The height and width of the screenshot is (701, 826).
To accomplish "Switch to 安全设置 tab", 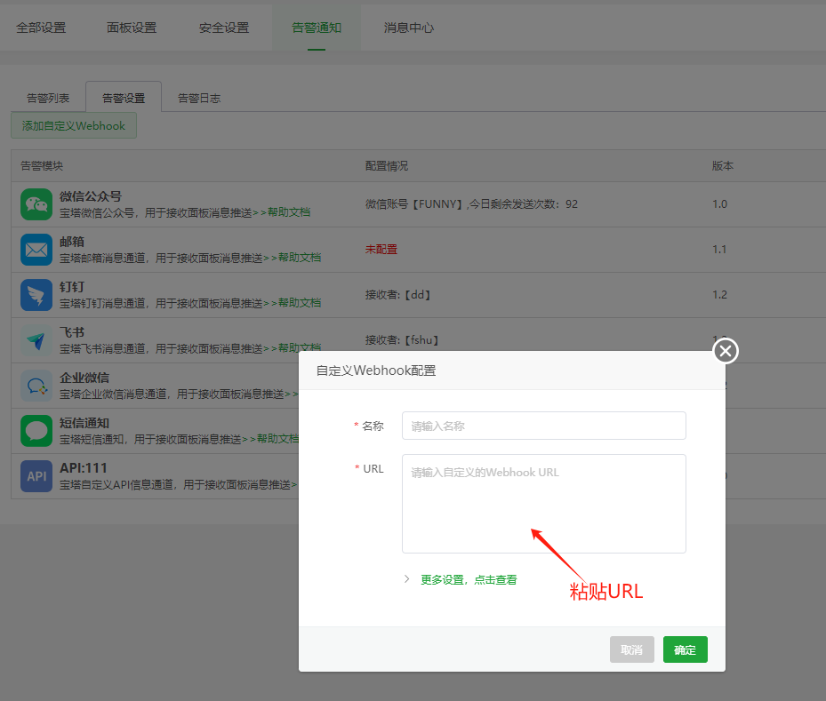I will coord(224,28).
